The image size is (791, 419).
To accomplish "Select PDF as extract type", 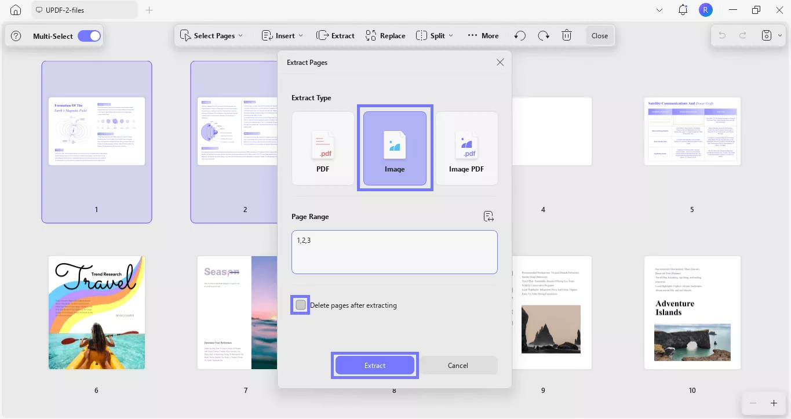I will [323, 148].
